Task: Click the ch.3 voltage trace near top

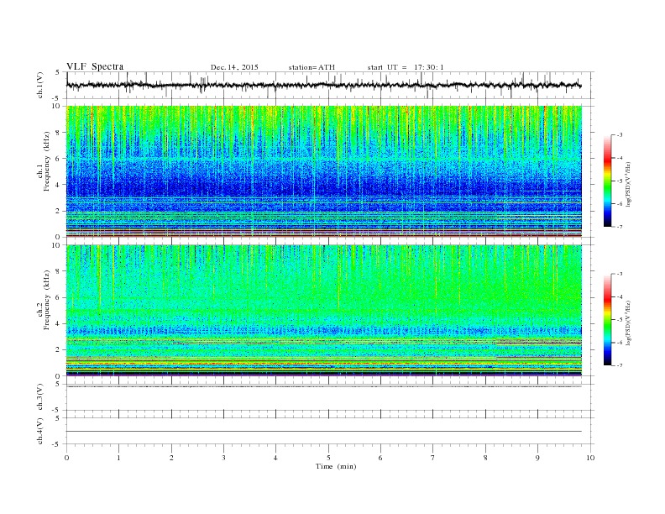Action: [x=324, y=386]
